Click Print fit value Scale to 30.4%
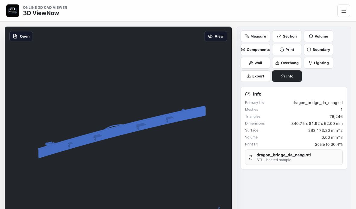 (x=329, y=144)
